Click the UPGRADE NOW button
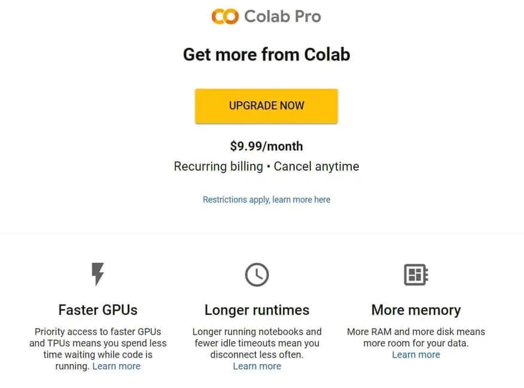 click(x=266, y=106)
